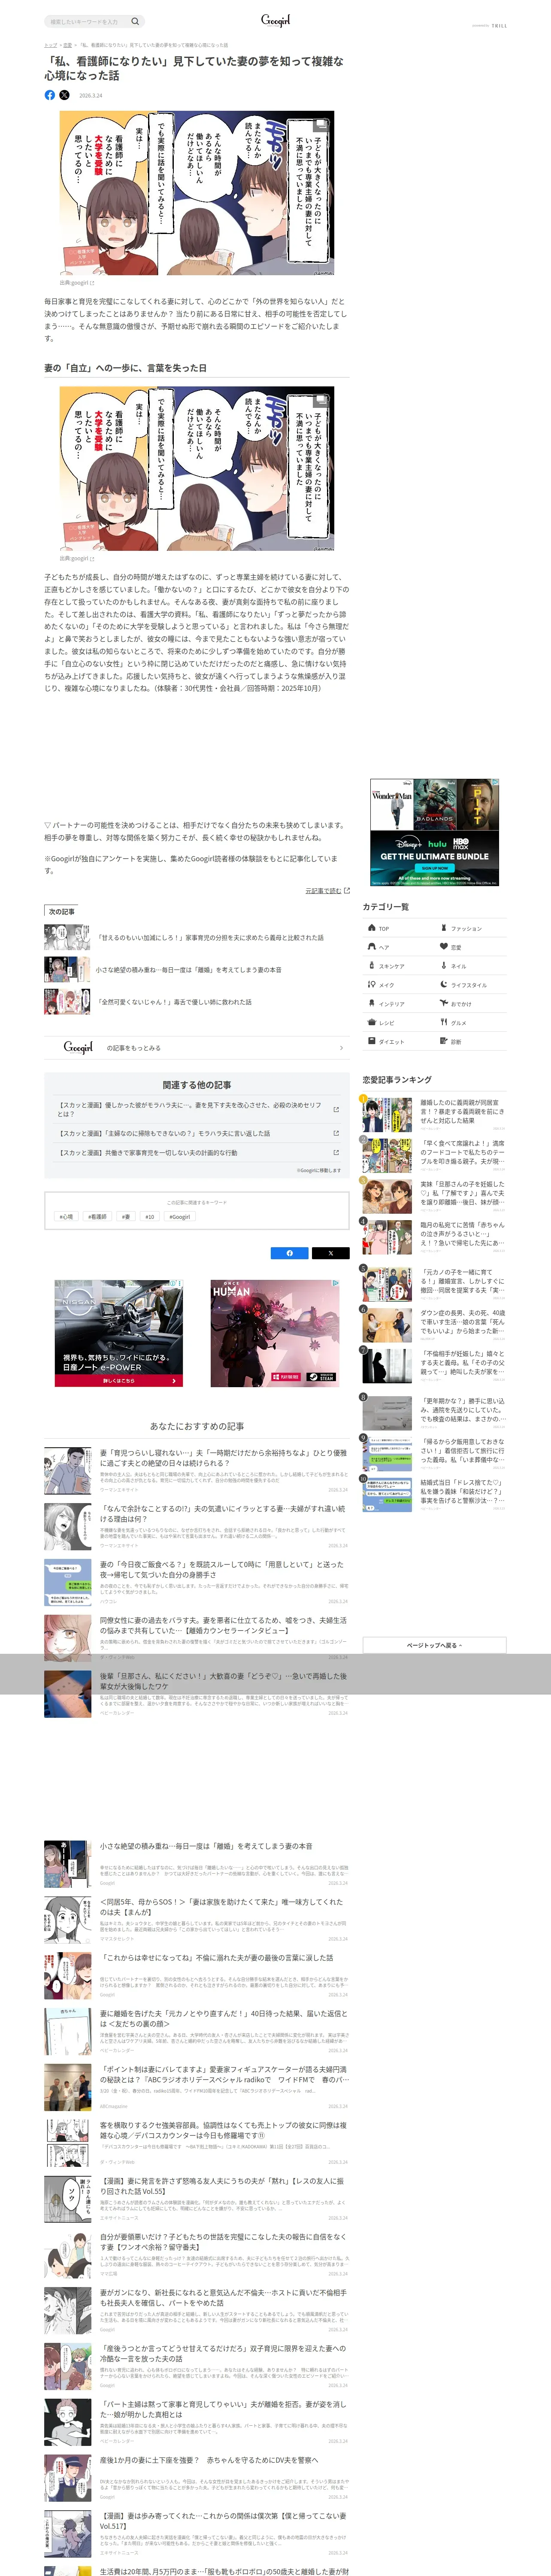Click the Googirl logo at page top
The width and height of the screenshot is (551, 2576).
click(275, 20)
